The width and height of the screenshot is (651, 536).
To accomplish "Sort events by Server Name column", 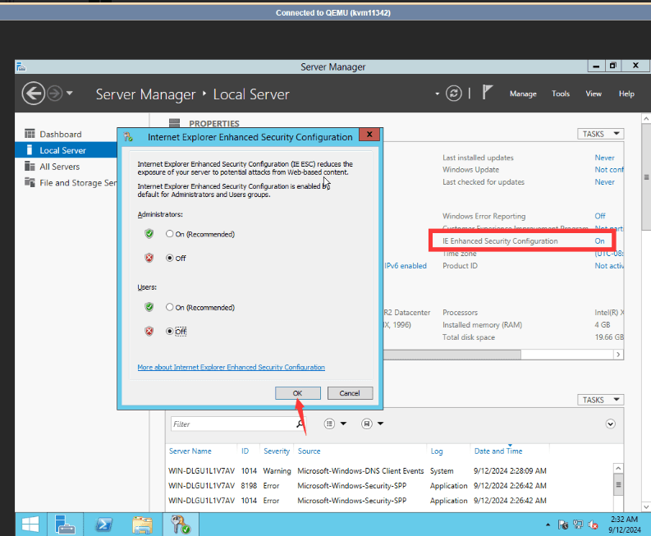I will pyautogui.click(x=190, y=451).
